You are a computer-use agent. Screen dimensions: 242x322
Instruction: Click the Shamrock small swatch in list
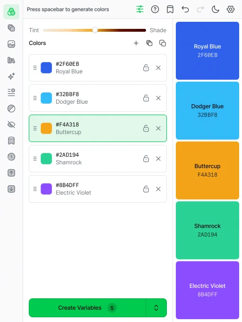[46, 159]
